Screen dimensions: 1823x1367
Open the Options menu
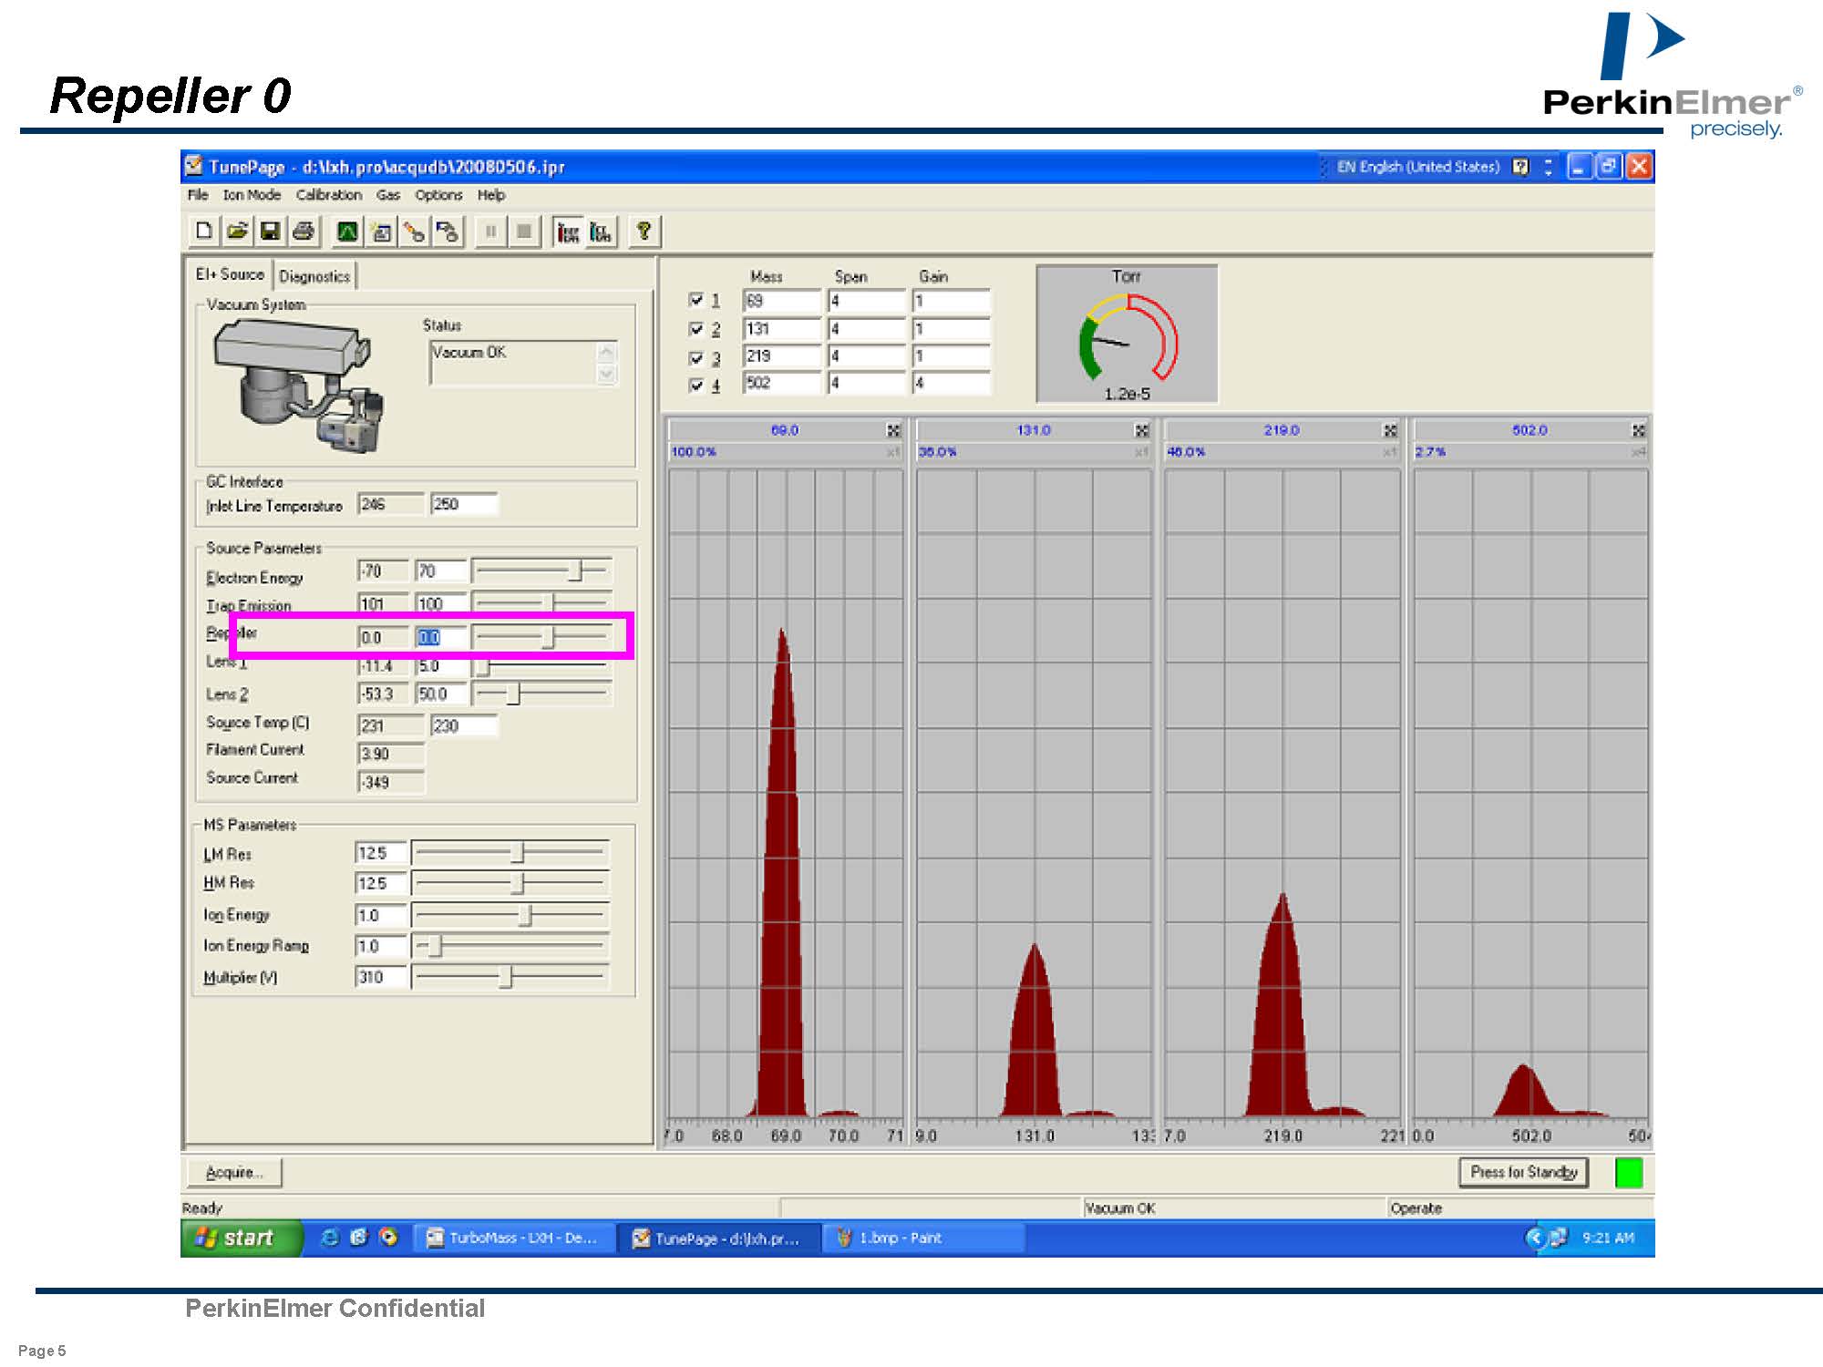point(438,195)
